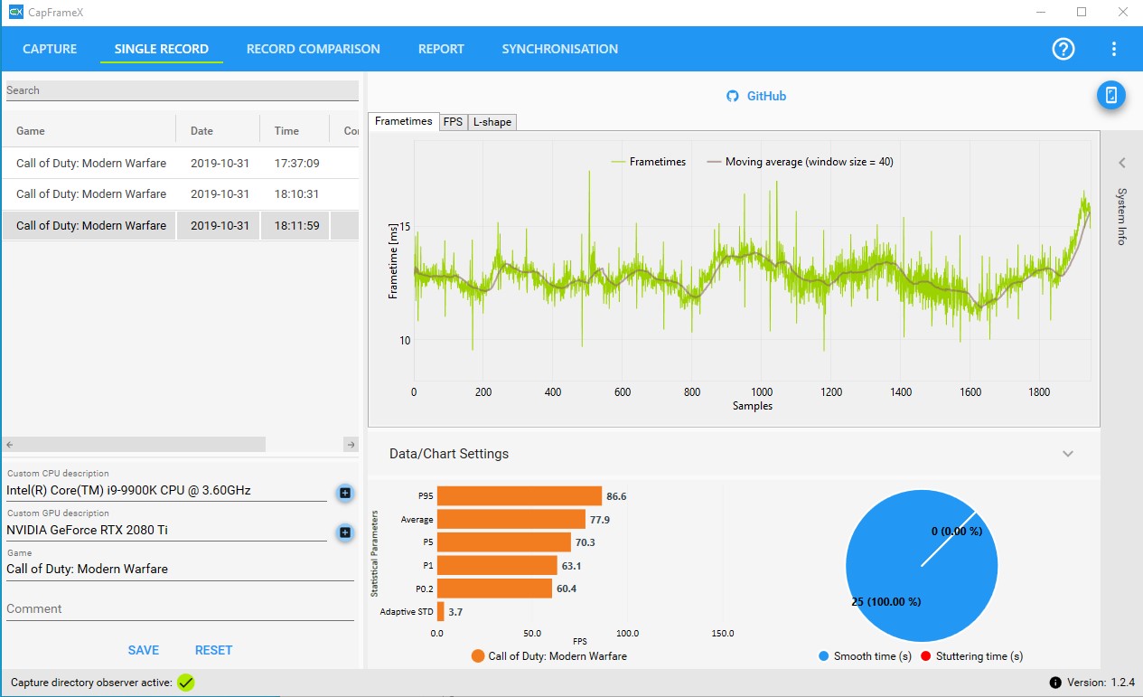Click the GitHub octocat icon
1143x697 pixels.
[733, 96]
